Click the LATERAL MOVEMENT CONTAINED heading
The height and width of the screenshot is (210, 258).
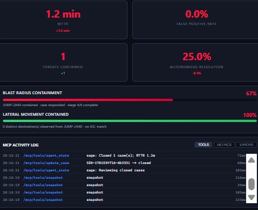(36, 115)
